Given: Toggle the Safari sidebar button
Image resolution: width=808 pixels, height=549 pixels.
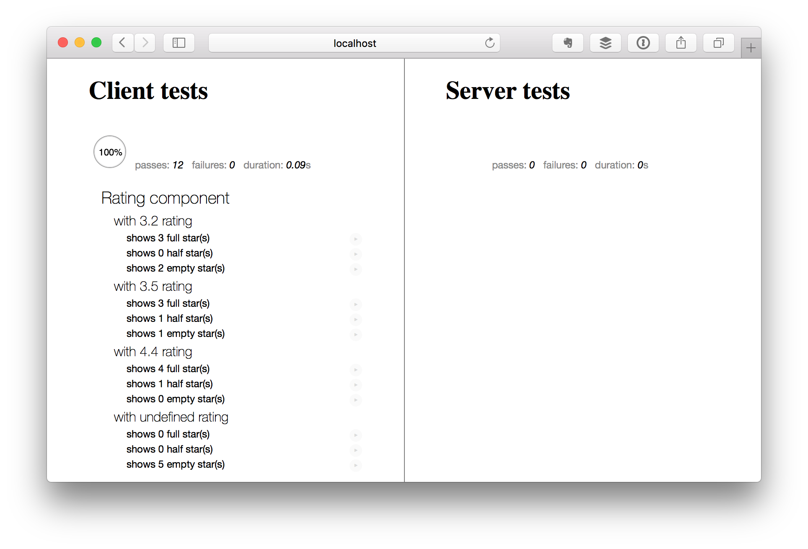Looking at the screenshot, I should (179, 43).
